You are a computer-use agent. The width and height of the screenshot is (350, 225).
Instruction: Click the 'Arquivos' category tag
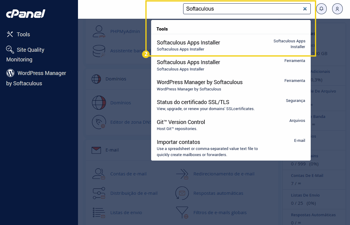[x=297, y=121]
